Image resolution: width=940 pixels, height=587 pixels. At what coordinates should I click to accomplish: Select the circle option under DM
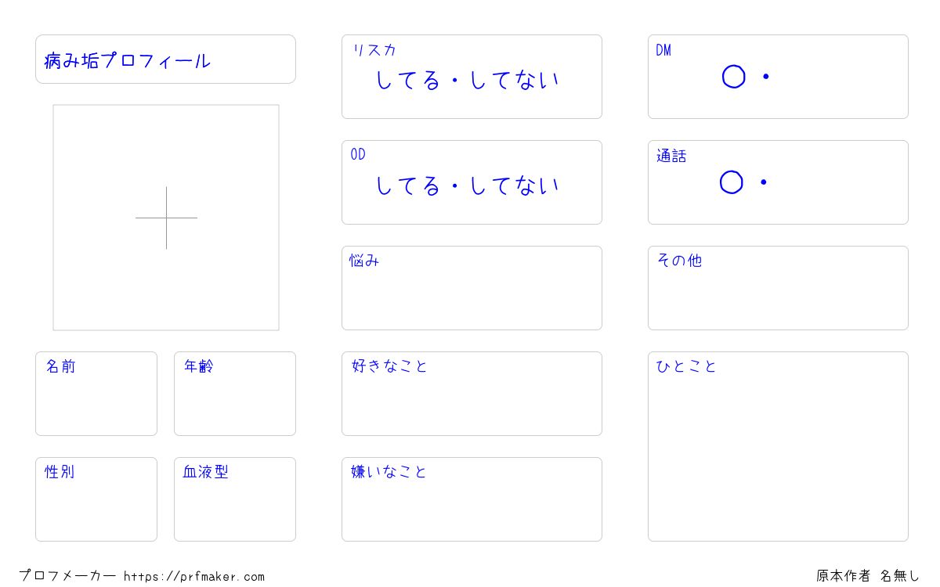[x=733, y=77]
